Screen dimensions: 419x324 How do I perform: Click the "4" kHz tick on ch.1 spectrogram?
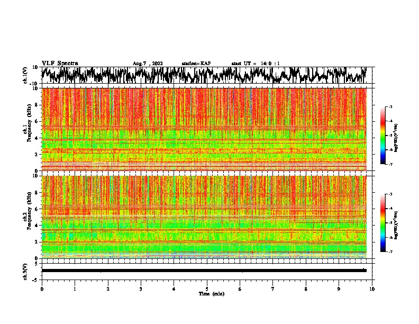(37, 138)
